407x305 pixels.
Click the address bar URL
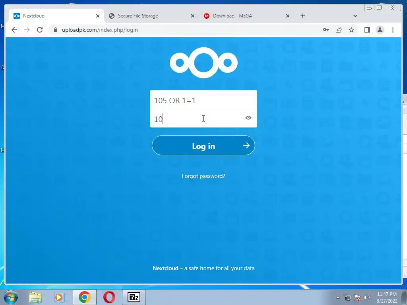100,30
